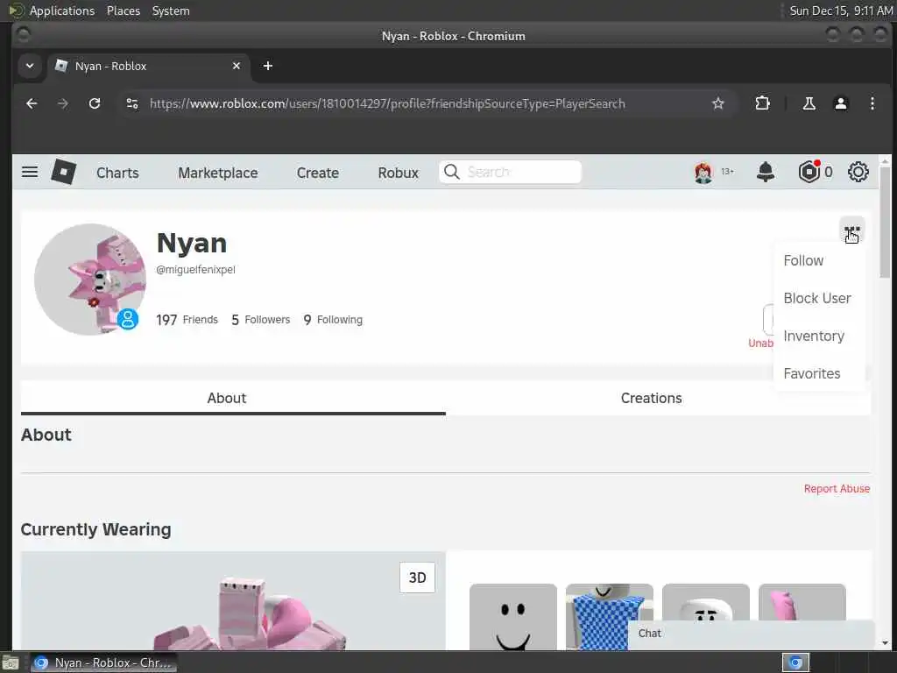
Task: Click the show desktop icon in taskbar
Action: coord(11,663)
